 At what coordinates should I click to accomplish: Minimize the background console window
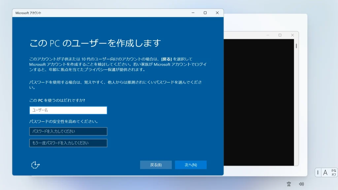pos(268,35)
